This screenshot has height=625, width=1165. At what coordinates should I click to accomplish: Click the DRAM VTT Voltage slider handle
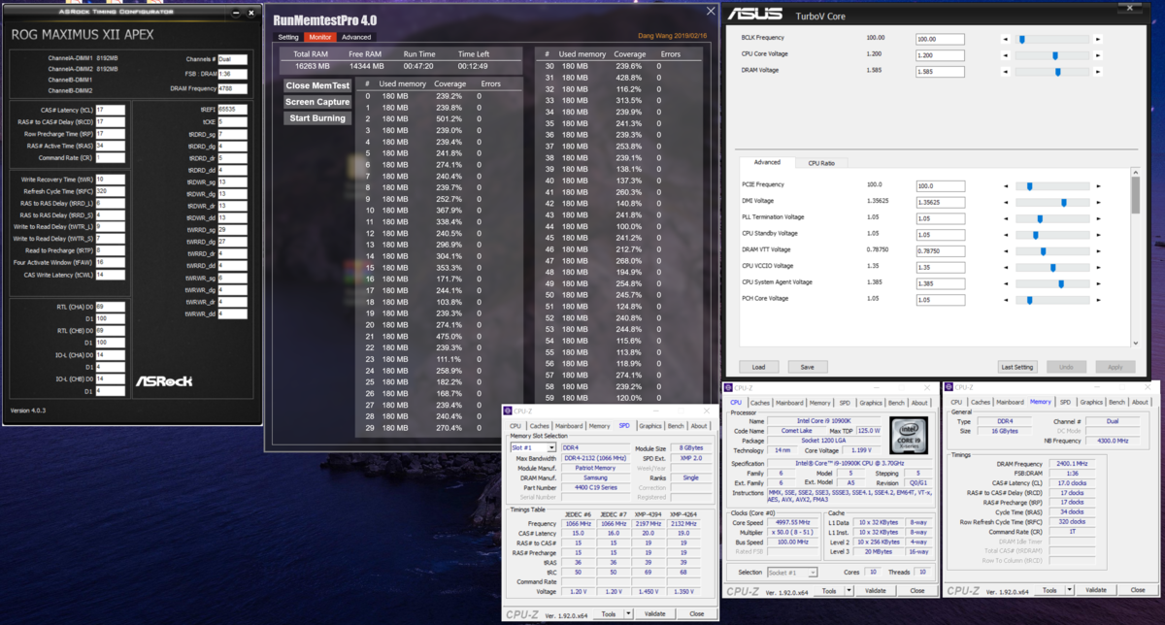(x=1044, y=250)
